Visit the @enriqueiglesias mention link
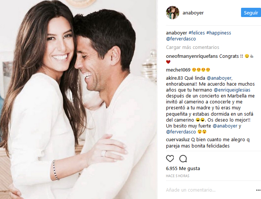 coord(232,90)
